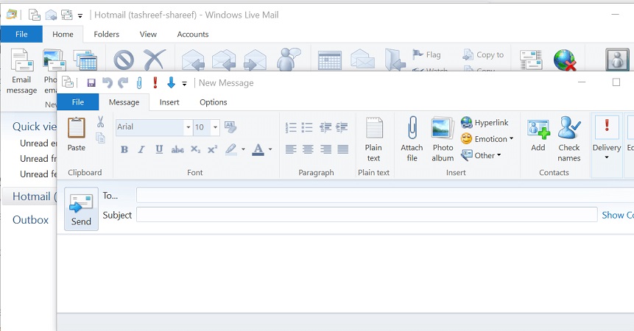Viewport: 634px width, 331px height.
Task: Apply numbered list formatting
Action: [291, 127]
